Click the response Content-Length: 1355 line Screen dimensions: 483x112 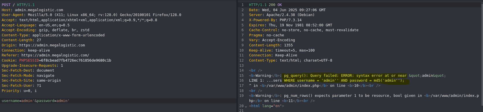271,45
